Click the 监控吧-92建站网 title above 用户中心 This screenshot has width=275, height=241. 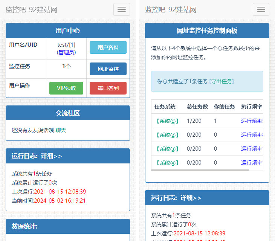[x=31, y=9]
